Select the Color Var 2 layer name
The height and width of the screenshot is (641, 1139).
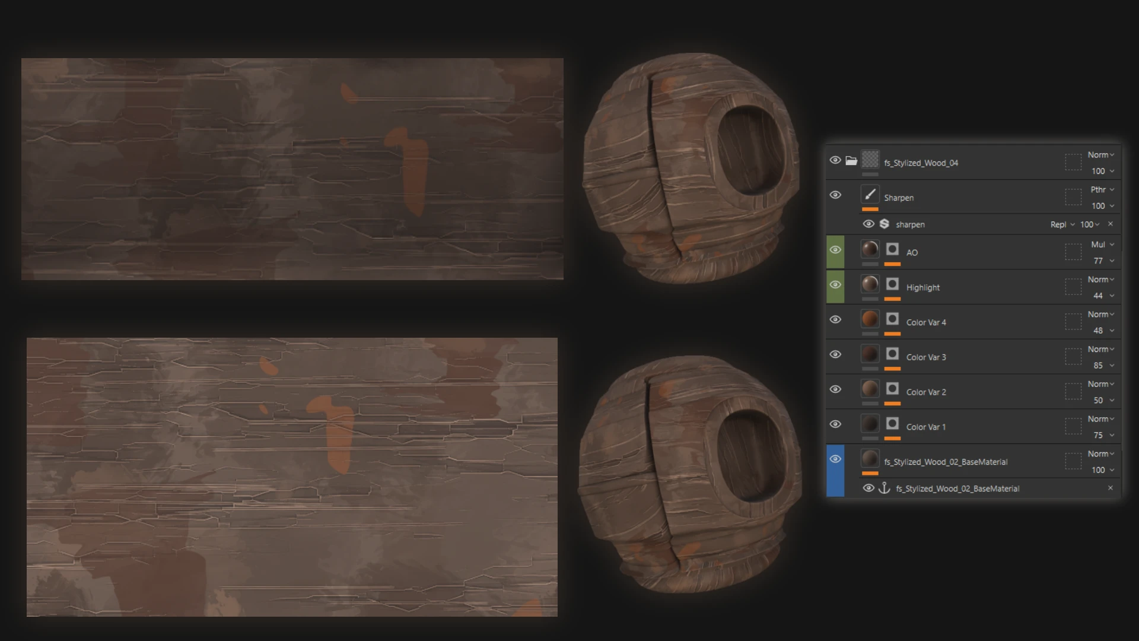pos(926,392)
